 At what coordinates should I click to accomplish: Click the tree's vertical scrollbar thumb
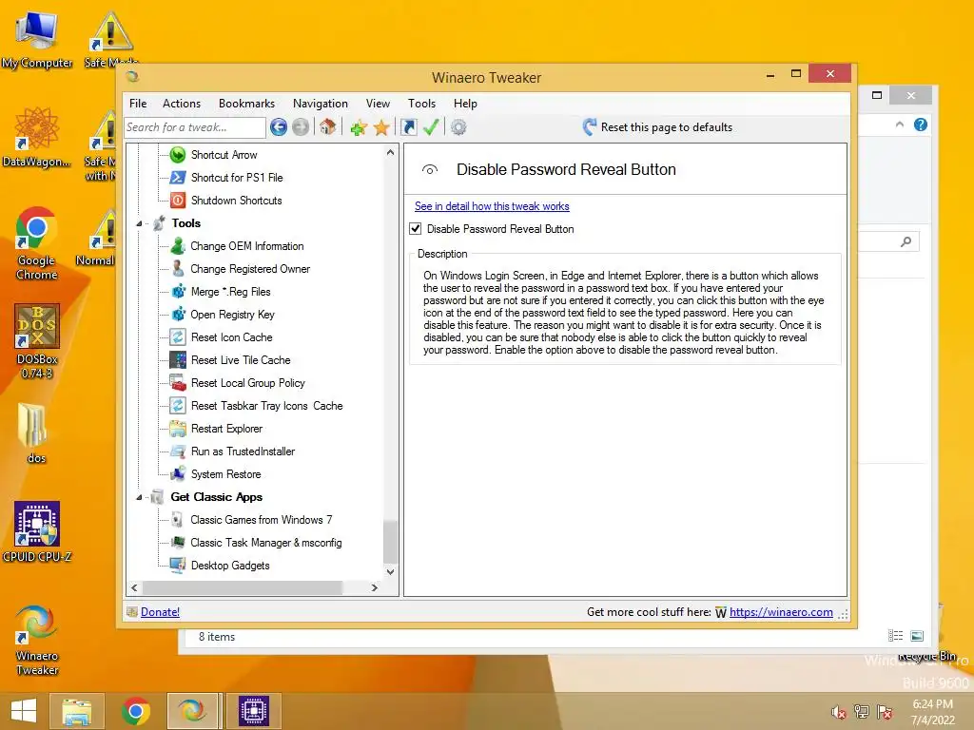390,542
